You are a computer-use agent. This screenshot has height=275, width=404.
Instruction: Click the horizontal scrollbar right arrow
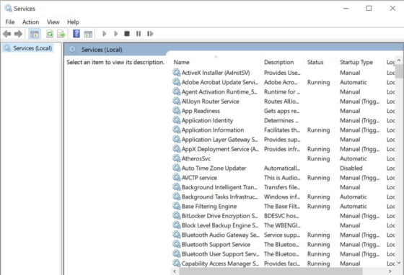[390, 271]
